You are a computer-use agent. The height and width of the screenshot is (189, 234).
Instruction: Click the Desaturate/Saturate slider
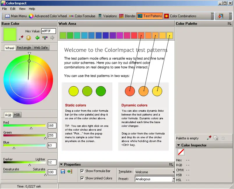pos(24,172)
